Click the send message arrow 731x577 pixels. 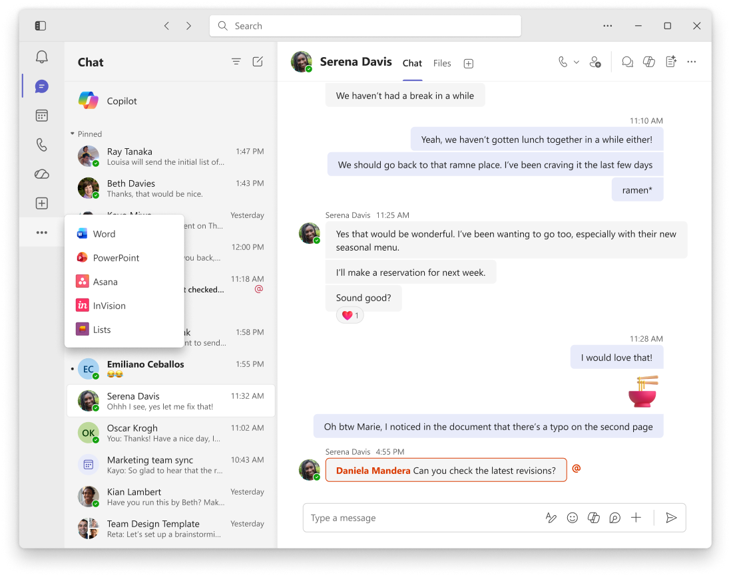[x=671, y=517]
